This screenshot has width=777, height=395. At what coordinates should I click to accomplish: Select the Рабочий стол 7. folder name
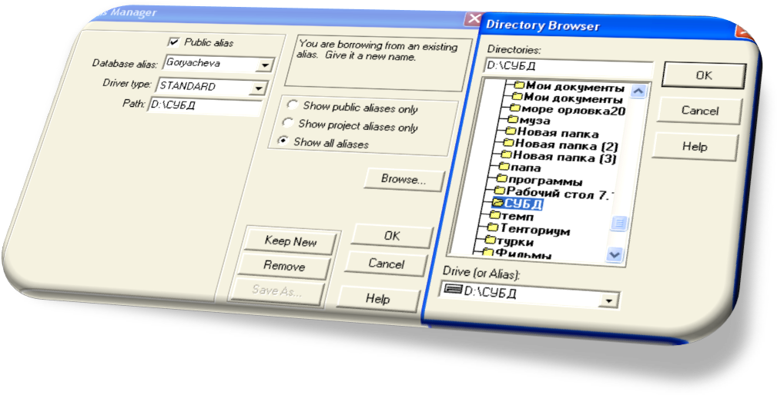(560, 192)
